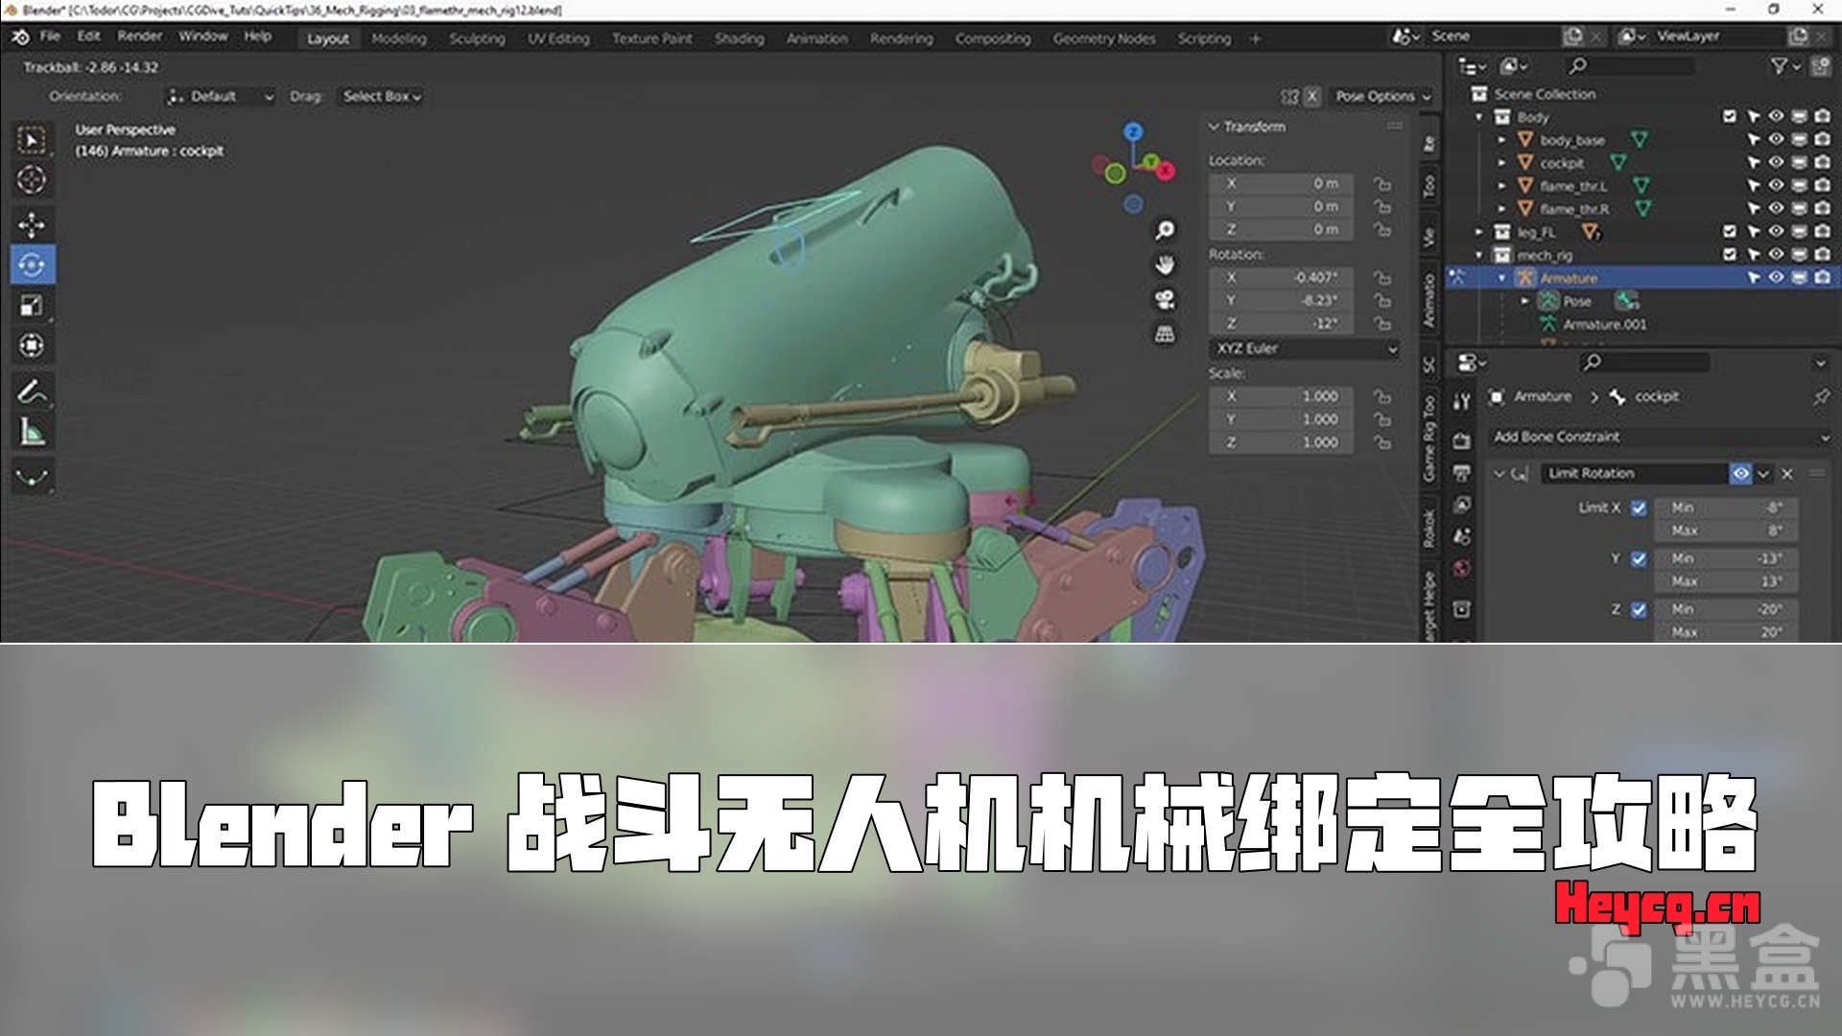Uncheck Limit Z checkbox
This screenshot has width=1842, height=1036.
1639,609
